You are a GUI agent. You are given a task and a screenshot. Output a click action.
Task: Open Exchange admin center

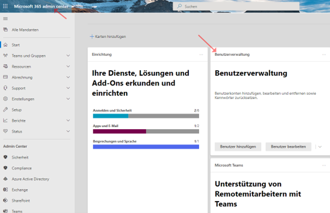pyautogui.click(x=20, y=190)
